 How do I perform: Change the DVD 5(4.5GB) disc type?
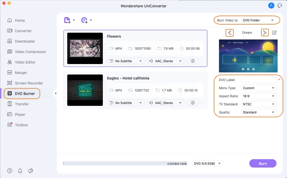208,164
